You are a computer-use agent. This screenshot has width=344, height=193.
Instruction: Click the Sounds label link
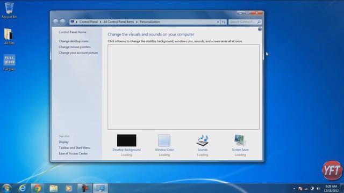(203, 150)
